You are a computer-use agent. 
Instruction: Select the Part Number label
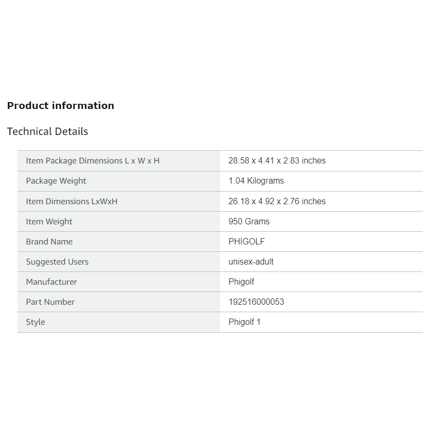[50, 302]
